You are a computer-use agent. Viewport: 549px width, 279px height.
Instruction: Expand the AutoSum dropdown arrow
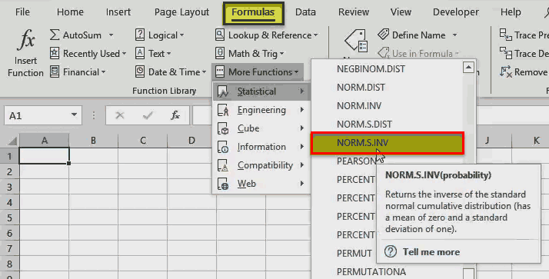click(x=111, y=35)
